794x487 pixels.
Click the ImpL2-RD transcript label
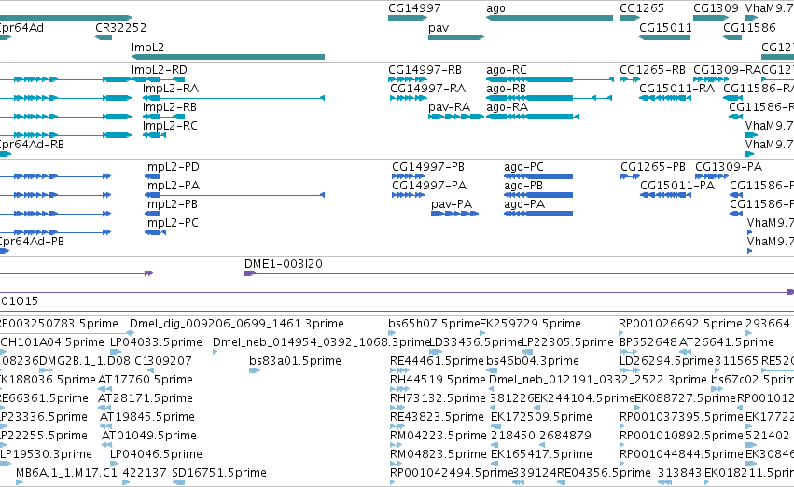pos(159,70)
